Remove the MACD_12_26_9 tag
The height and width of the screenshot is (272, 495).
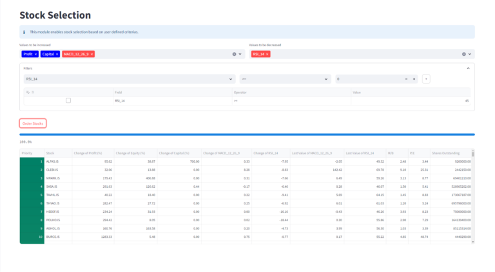click(x=92, y=55)
